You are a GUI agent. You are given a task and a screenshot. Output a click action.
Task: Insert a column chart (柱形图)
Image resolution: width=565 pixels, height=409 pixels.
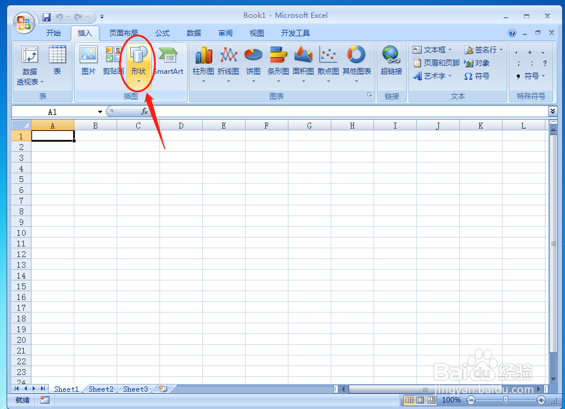pos(203,65)
